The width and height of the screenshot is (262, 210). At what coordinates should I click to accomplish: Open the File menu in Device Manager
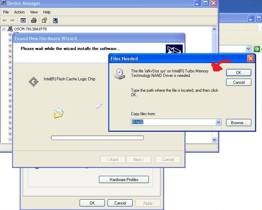(x=6, y=12)
